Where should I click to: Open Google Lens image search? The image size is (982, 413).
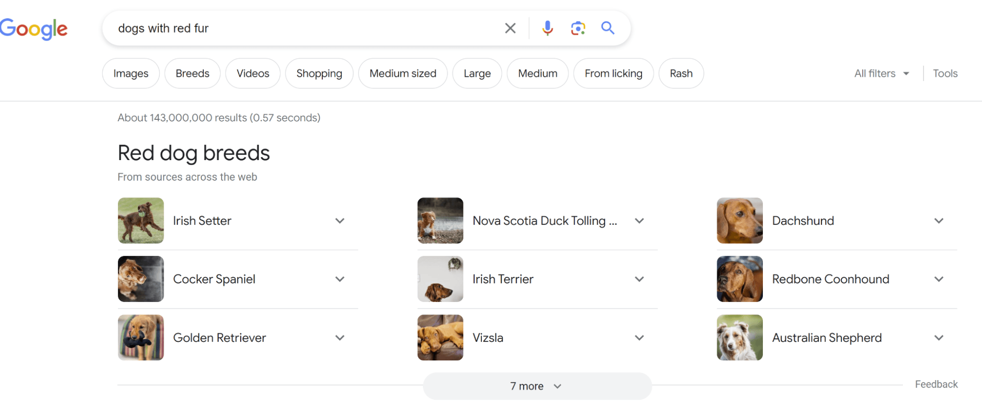click(x=578, y=28)
